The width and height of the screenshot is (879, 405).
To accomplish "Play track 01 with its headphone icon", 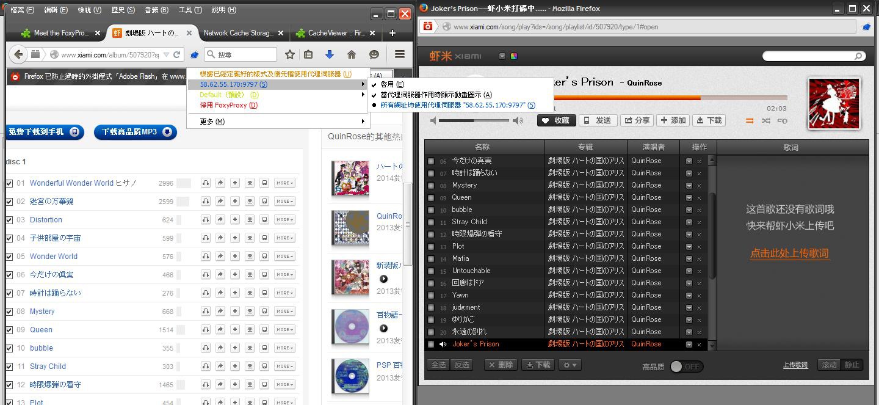I will coord(206,183).
